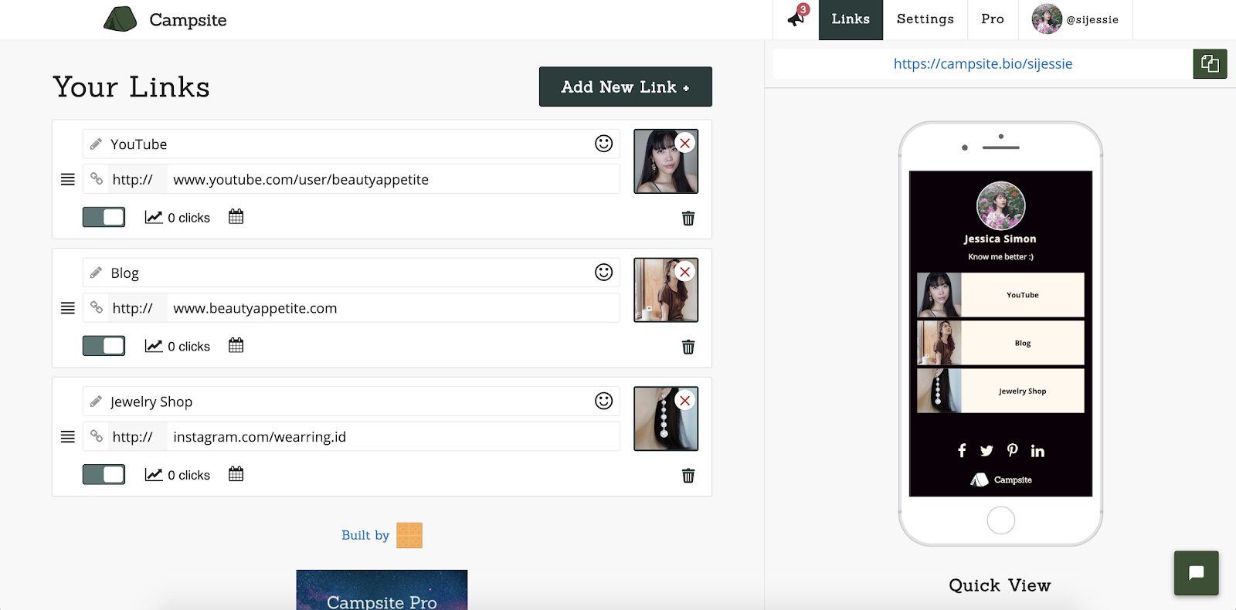The image size is (1236, 610).
Task: Switch to the Links tab
Action: tap(851, 19)
